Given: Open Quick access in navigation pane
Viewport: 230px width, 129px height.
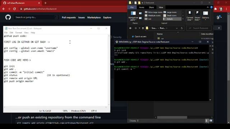Looking at the screenshot, I should [139, 37].
